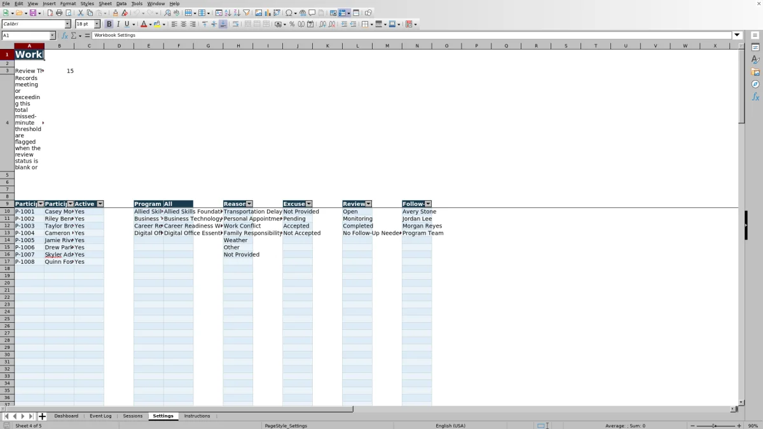The image size is (763, 429).
Task: Open Find & Replace icon
Action: 167,13
